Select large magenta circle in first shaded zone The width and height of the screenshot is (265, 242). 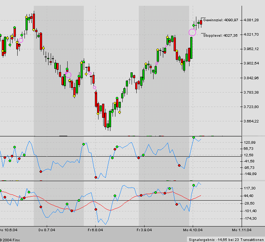(x=68, y=75)
